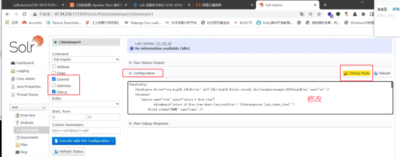The image size is (400, 157).
Task: Close the 阿里云漏洞库 tab
Action: click(252, 5)
